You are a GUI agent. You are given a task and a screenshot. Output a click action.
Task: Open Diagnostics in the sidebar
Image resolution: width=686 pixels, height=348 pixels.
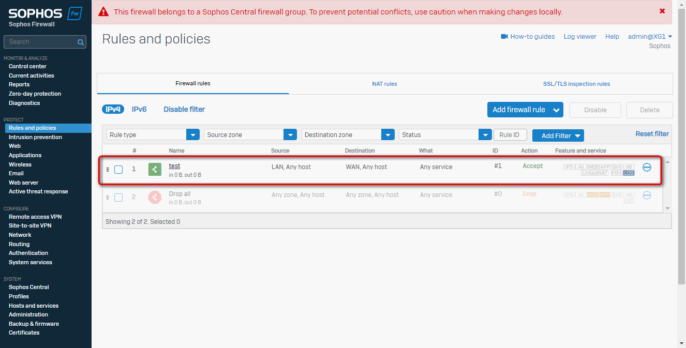click(x=24, y=103)
